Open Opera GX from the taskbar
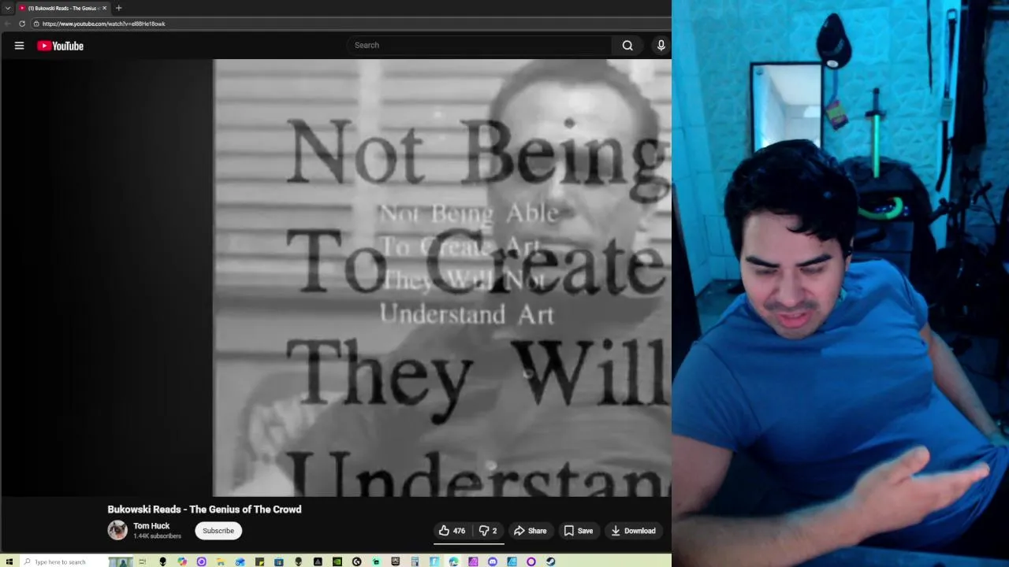 point(531,561)
